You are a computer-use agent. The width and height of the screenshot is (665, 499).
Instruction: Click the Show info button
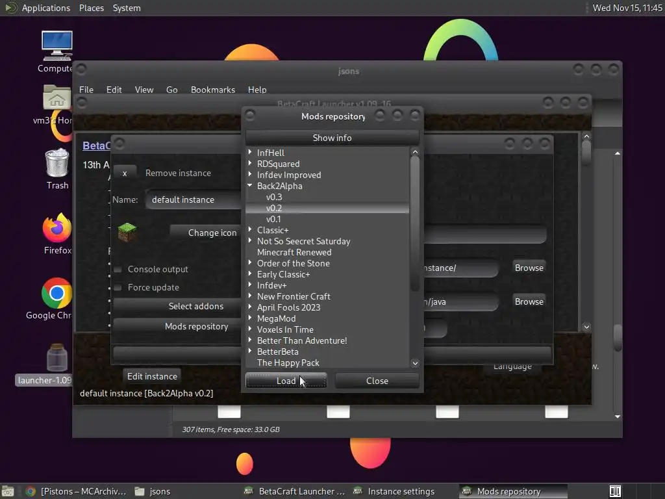click(x=332, y=138)
